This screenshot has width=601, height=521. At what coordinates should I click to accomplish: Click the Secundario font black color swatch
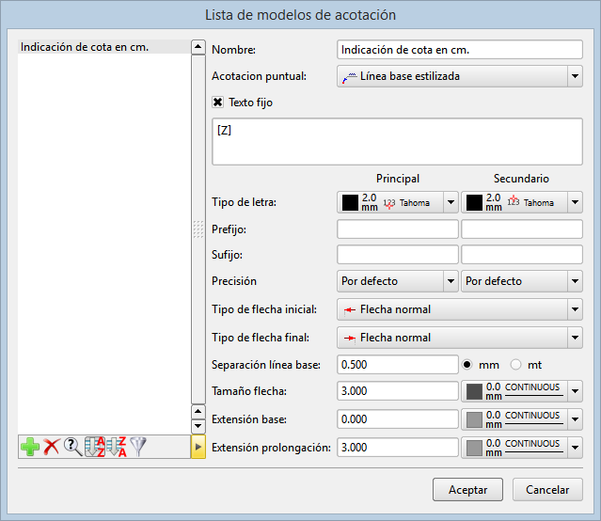coord(474,203)
